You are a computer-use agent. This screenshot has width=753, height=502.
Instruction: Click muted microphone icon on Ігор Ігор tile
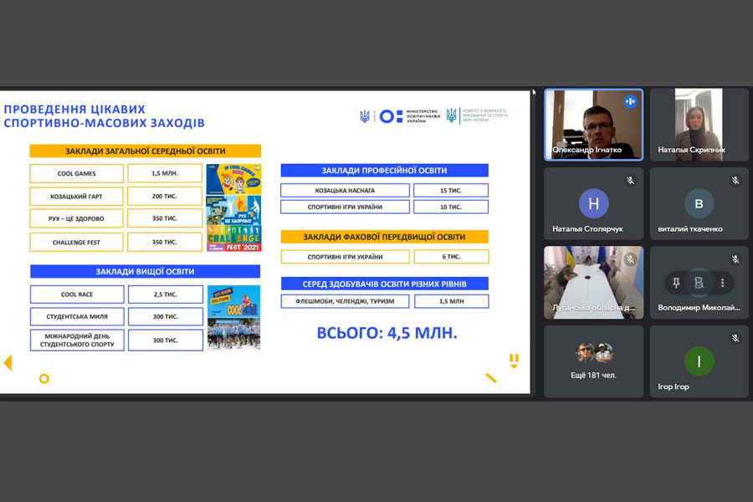point(735,338)
